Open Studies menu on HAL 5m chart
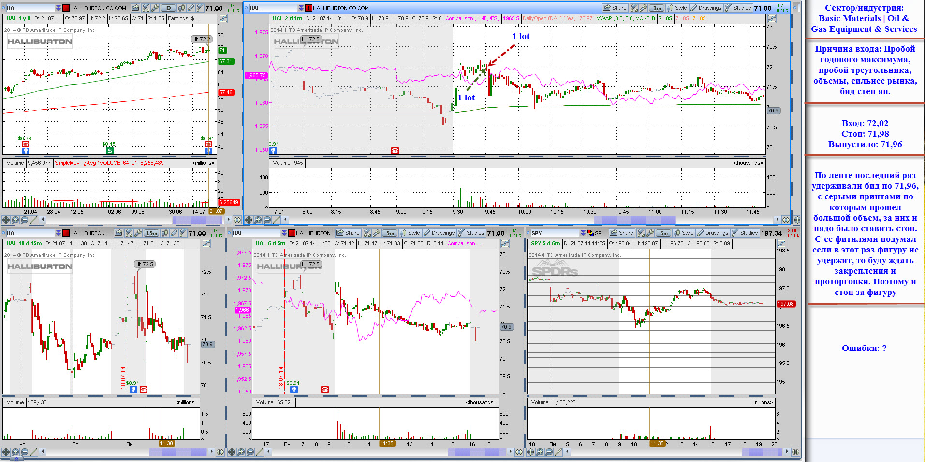The width and height of the screenshot is (925, 462). pyautogui.click(x=471, y=233)
